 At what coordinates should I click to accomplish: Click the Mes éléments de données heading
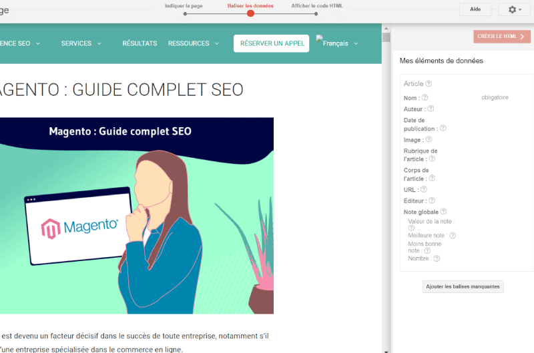(x=441, y=61)
